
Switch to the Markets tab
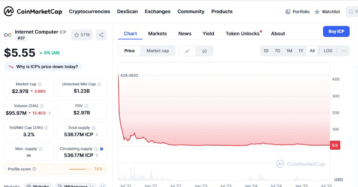click(157, 34)
